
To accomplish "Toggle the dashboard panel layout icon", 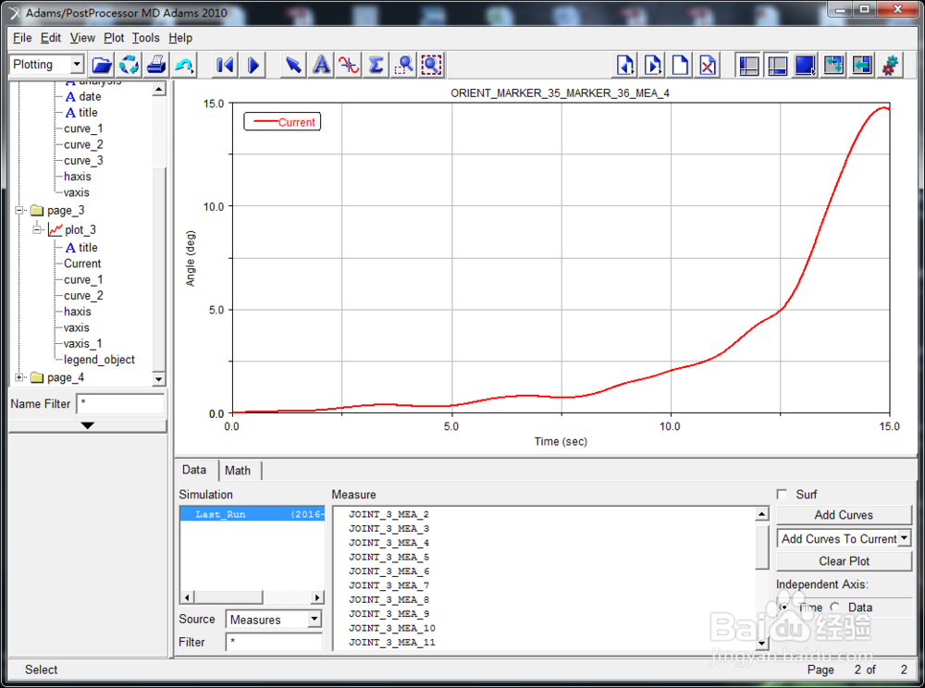I will pyautogui.click(x=777, y=65).
